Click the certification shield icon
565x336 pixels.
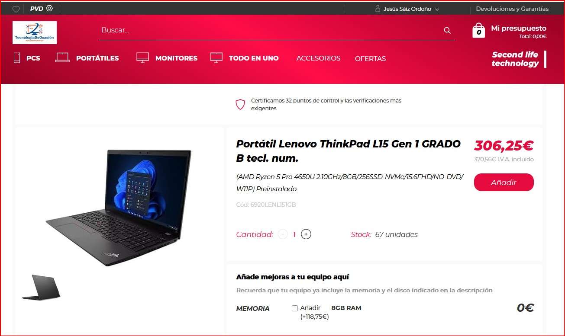240,104
